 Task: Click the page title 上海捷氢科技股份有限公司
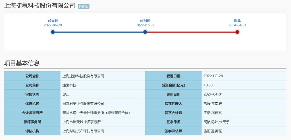(x=40, y=6)
